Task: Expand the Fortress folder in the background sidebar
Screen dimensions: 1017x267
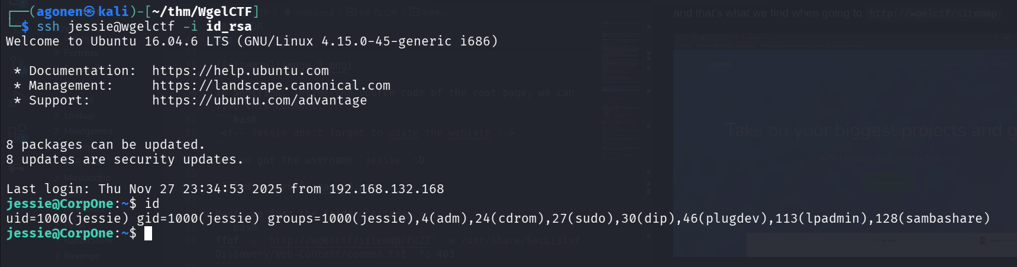Action: click(x=81, y=54)
